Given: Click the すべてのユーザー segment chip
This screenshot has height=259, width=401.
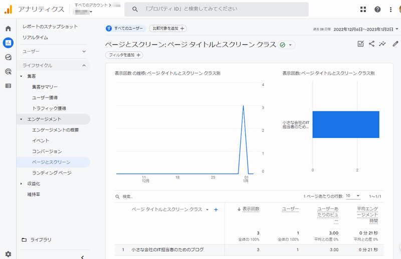Looking at the screenshot, I should pyautogui.click(x=126, y=28).
